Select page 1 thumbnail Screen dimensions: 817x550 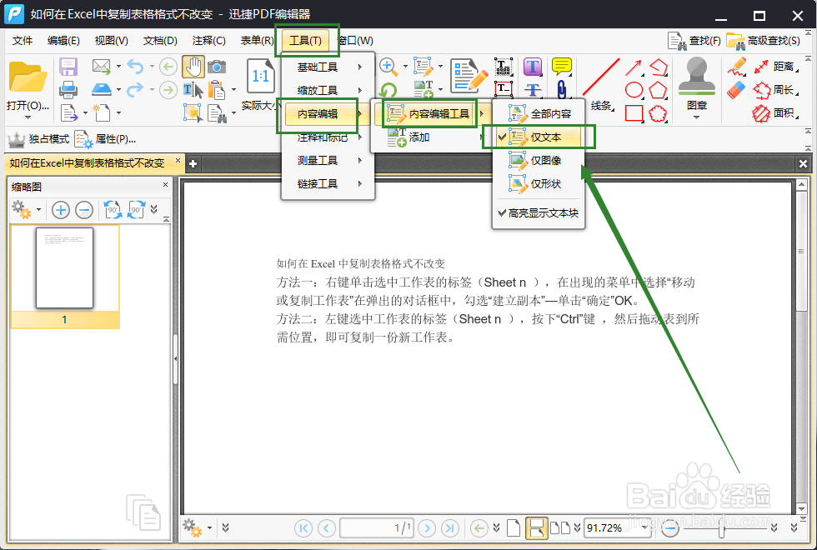(x=65, y=277)
